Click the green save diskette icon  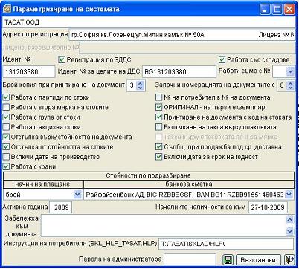click(228, 259)
